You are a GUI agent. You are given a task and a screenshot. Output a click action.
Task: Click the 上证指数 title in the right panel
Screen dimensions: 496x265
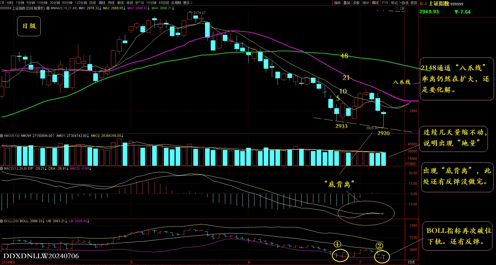[439, 4]
